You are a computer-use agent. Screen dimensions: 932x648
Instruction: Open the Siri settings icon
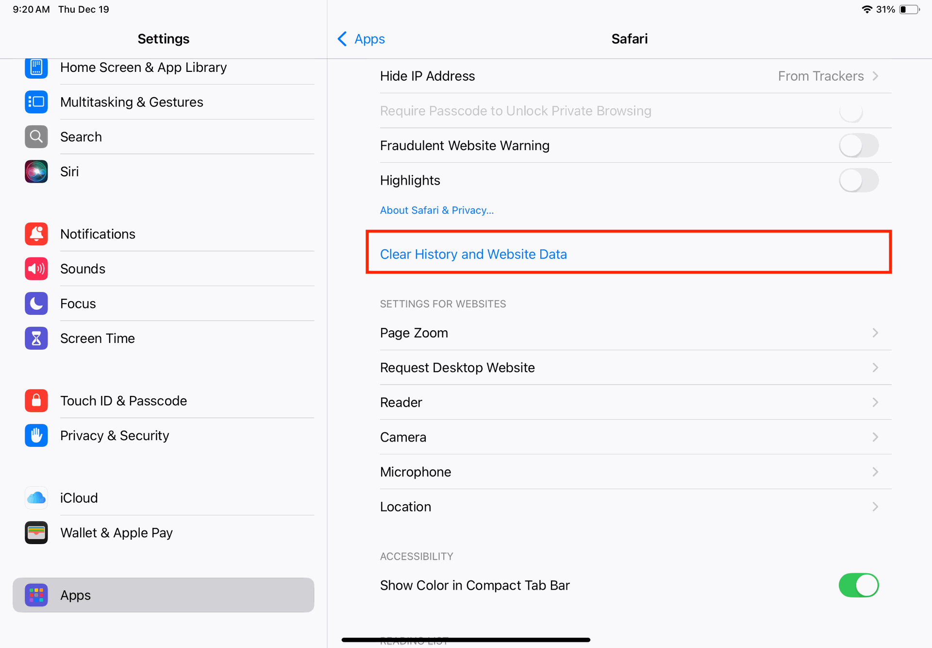pyautogui.click(x=36, y=171)
